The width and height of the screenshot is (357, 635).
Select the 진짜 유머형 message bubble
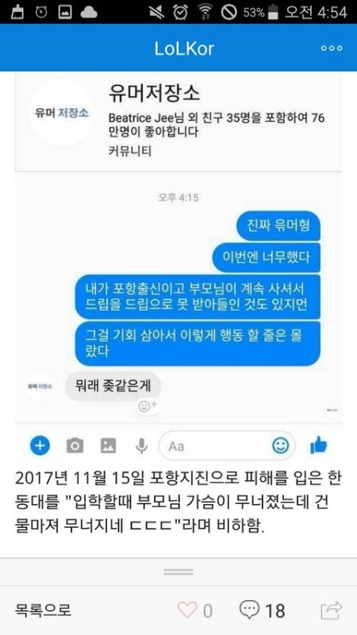point(278,225)
